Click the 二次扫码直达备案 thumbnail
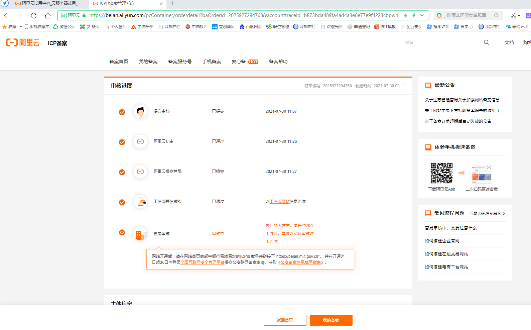 coord(482,174)
